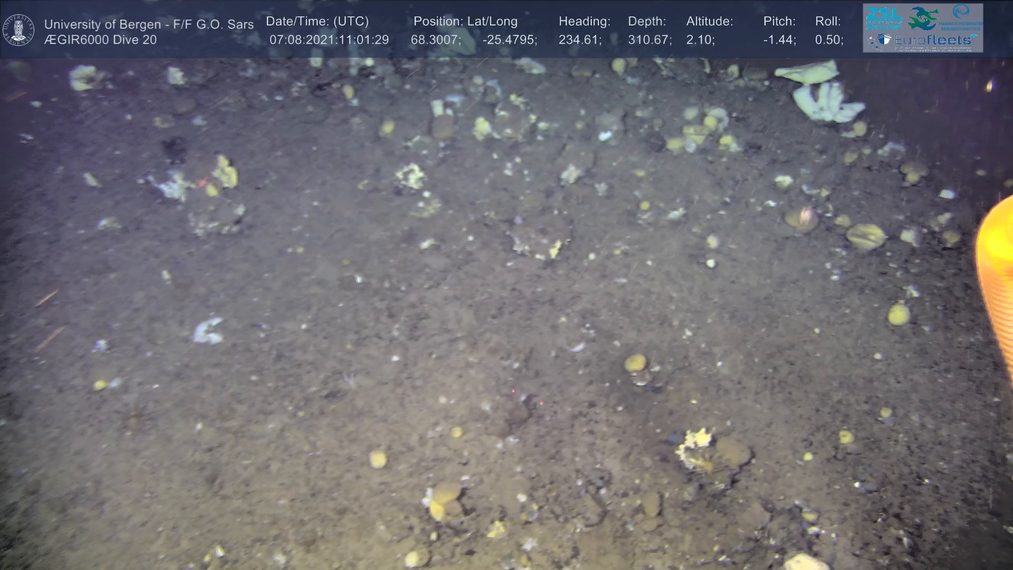Viewport: 1013px width, 570px height.
Task: Click the longitude value -25.4795
Action: [x=510, y=40]
